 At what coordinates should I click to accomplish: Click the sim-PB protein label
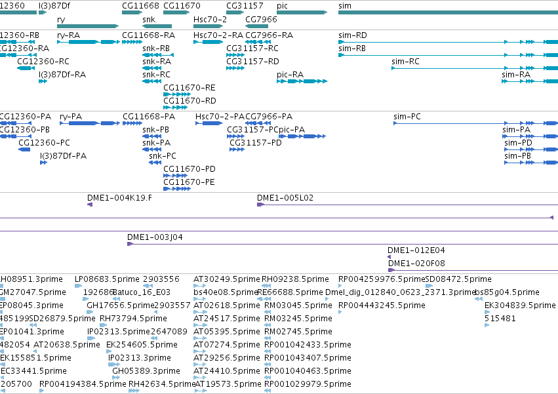click(517, 156)
